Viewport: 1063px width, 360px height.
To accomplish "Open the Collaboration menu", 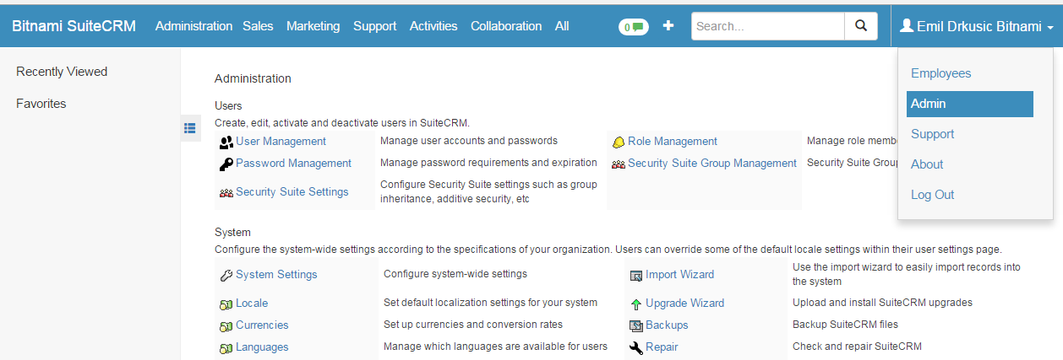I will point(506,26).
